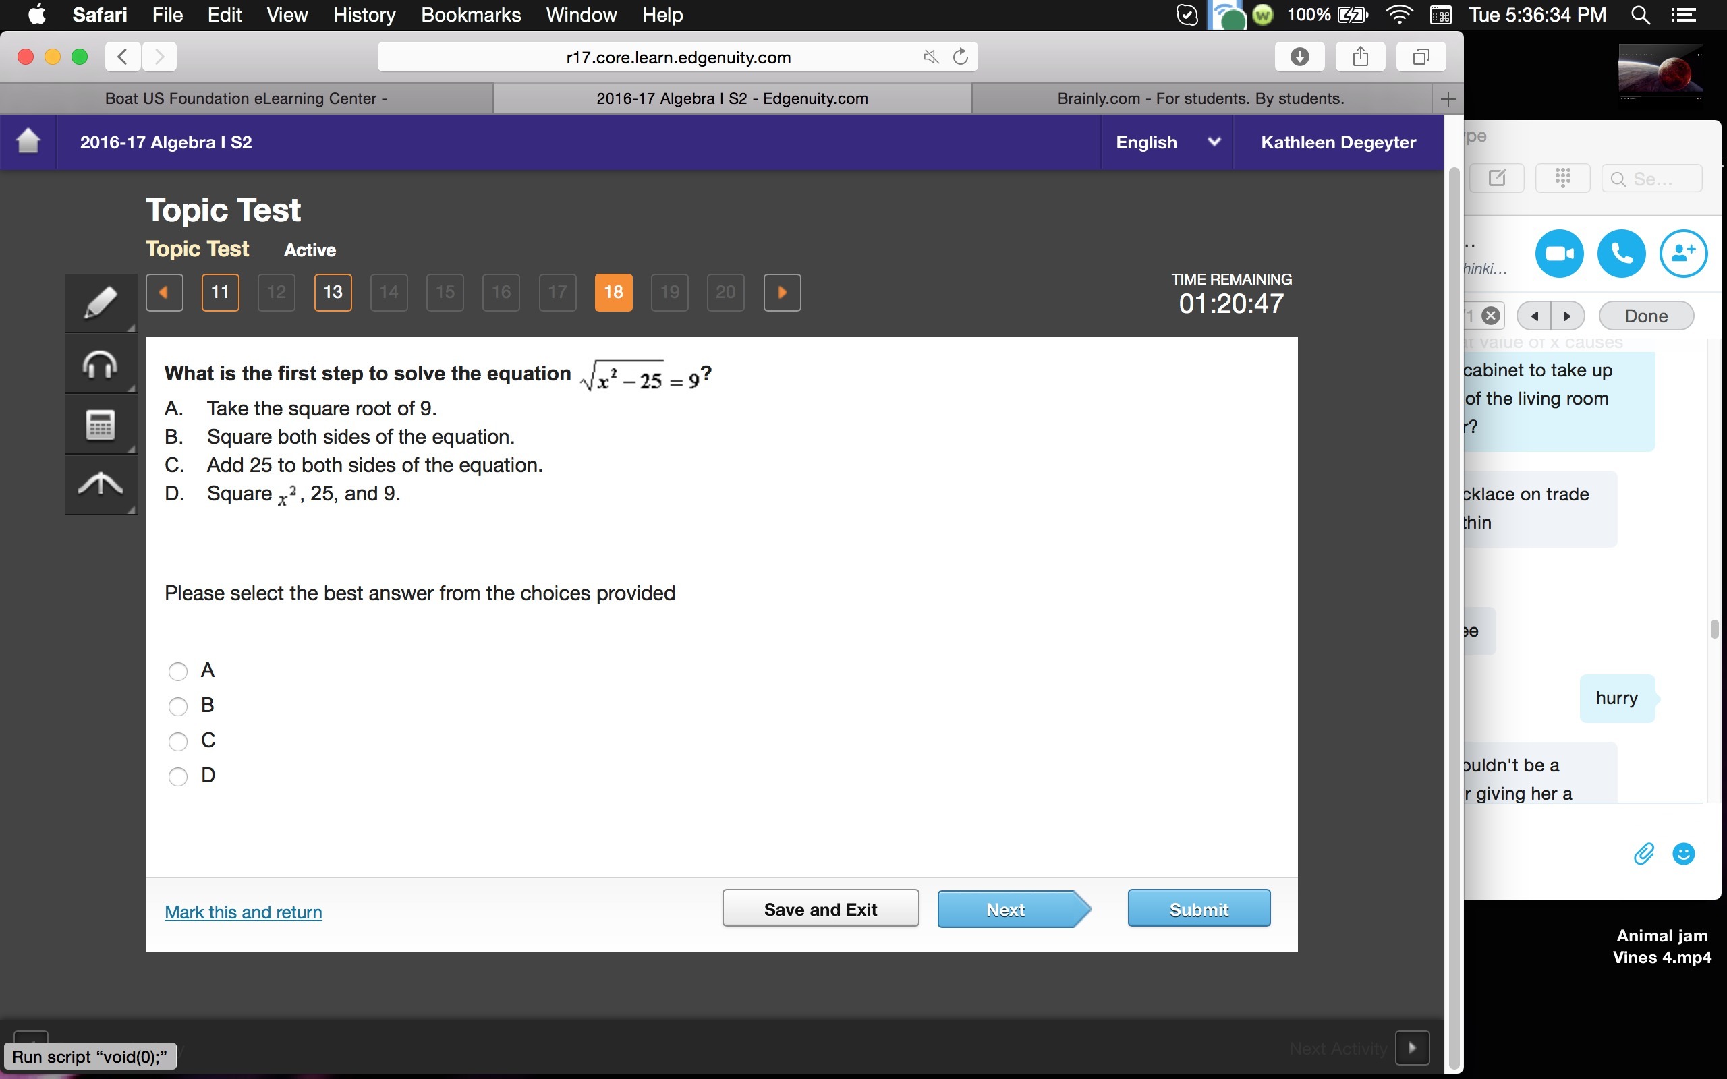Choose answer D radio button

177,776
